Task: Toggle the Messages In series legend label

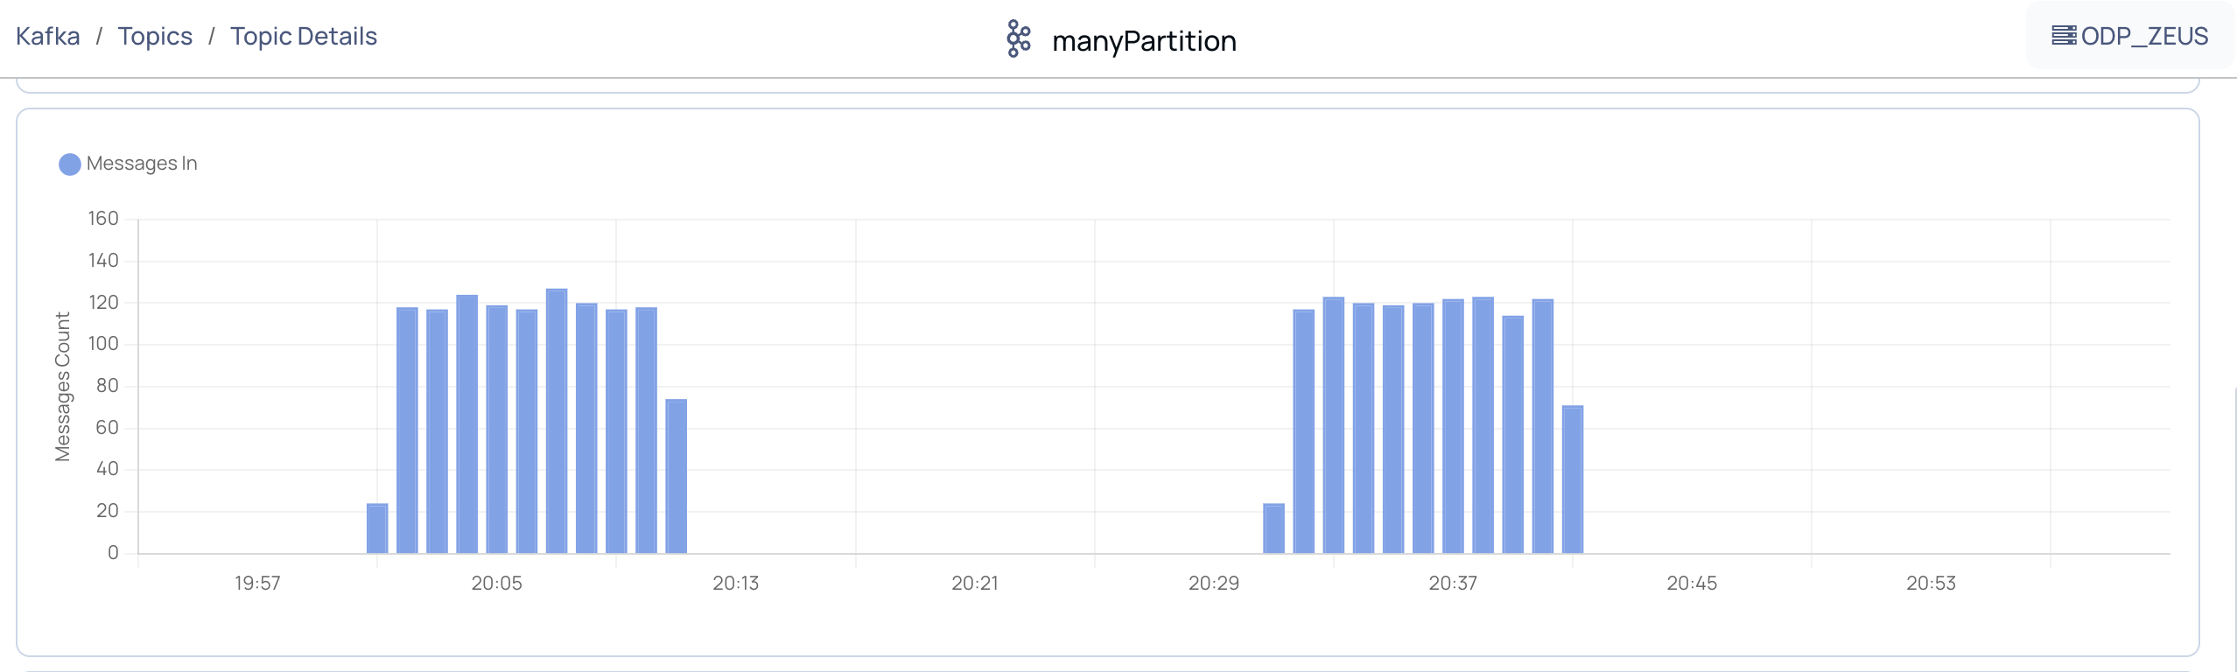Action: point(142,164)
